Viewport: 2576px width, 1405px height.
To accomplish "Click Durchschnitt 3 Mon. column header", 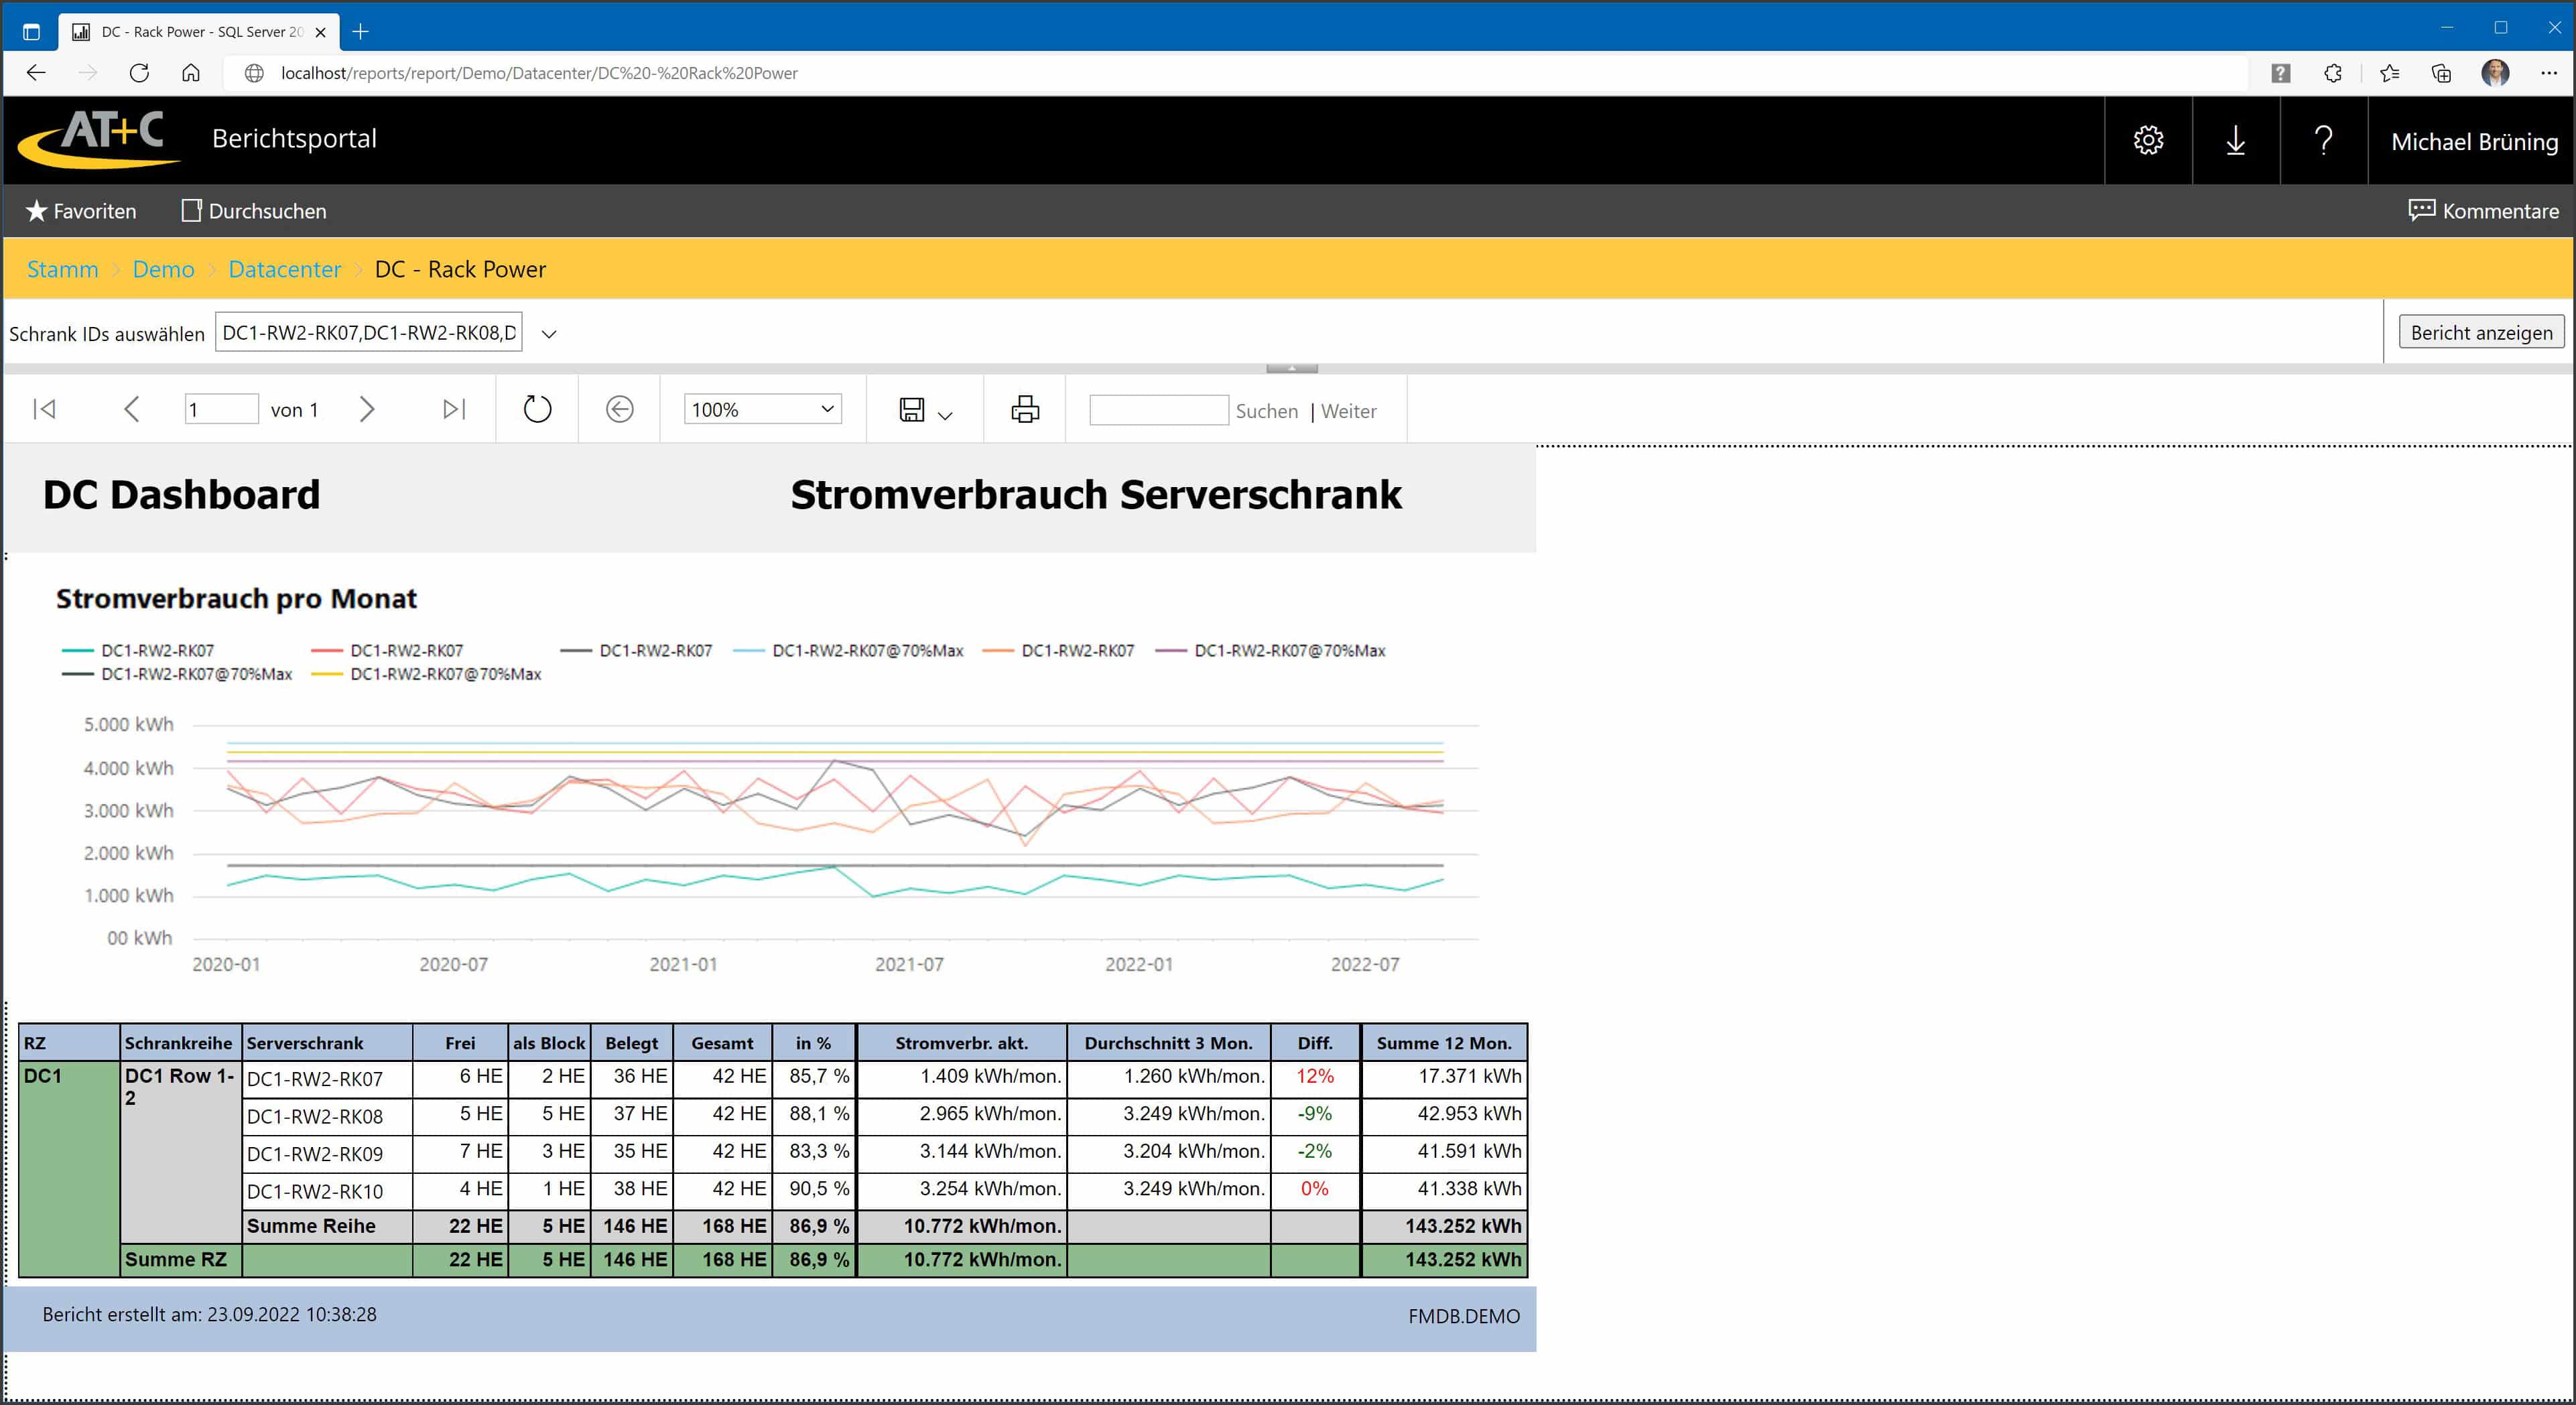I will pyautogui.click(x=1168, y=1043).
